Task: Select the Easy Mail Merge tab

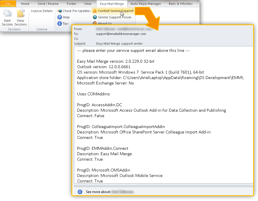Action: click(112, 4)
